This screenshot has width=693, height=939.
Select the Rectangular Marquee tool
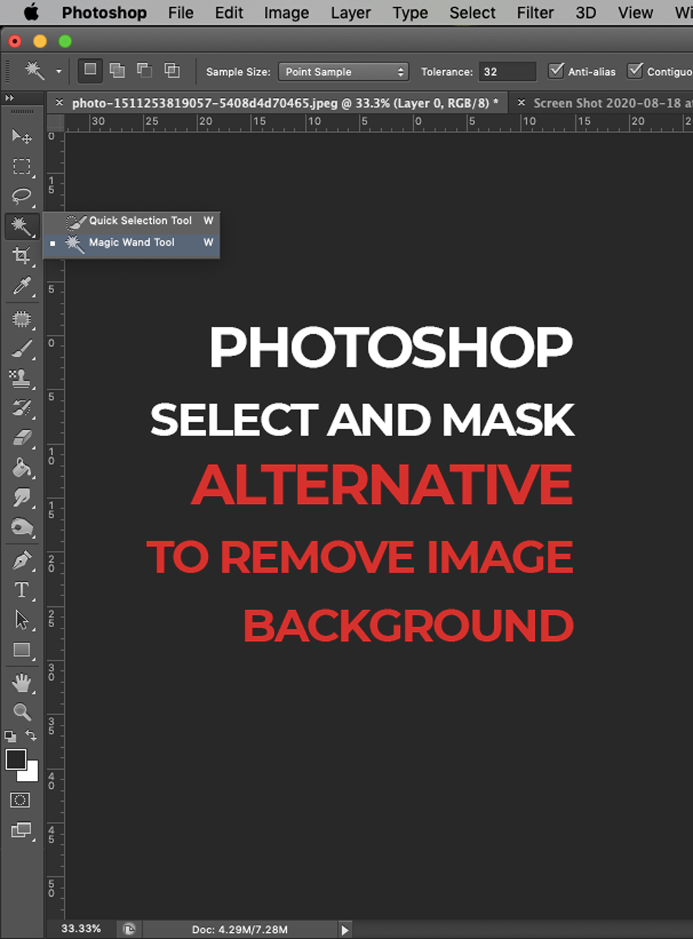pos(21,166)
